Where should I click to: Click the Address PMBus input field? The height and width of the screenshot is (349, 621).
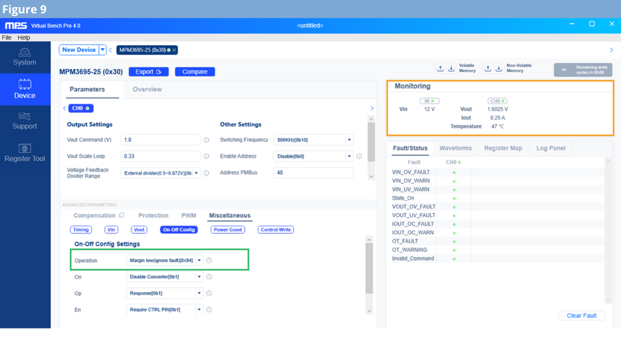pos(313,173)
